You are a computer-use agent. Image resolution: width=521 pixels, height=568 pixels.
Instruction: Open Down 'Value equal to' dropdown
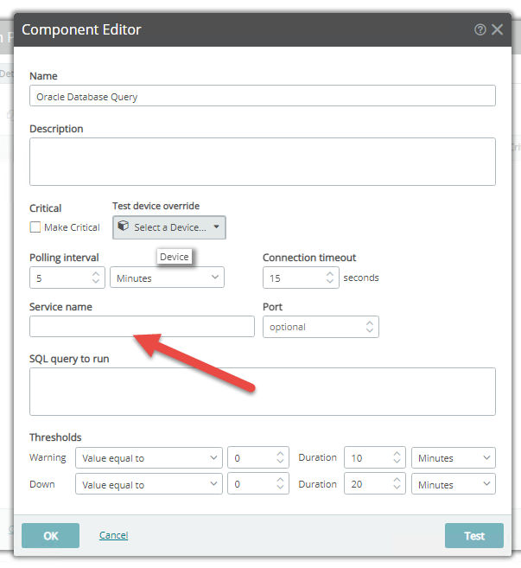tap(149, 484)
